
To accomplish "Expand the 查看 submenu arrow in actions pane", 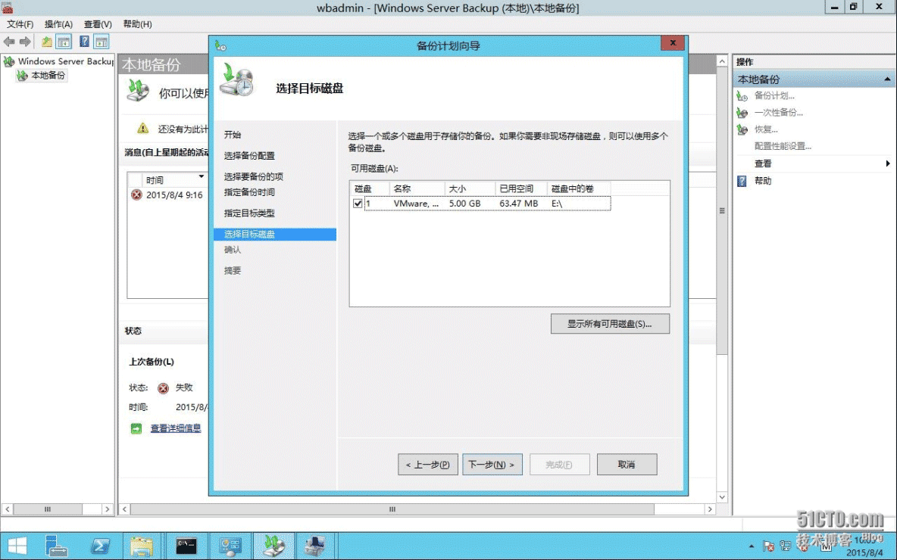I will (888, 163).
